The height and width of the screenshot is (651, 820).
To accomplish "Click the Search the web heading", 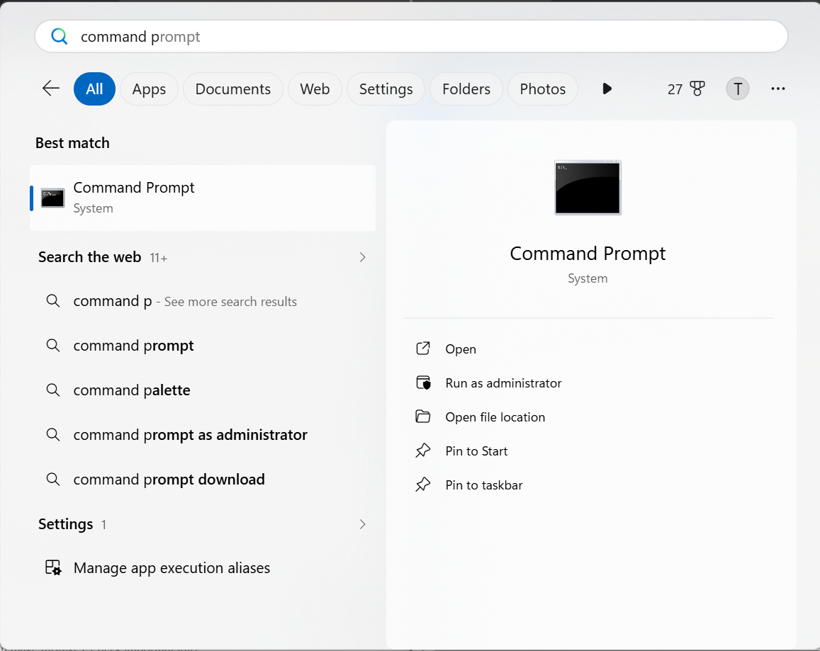I will [x=89, y=257].
